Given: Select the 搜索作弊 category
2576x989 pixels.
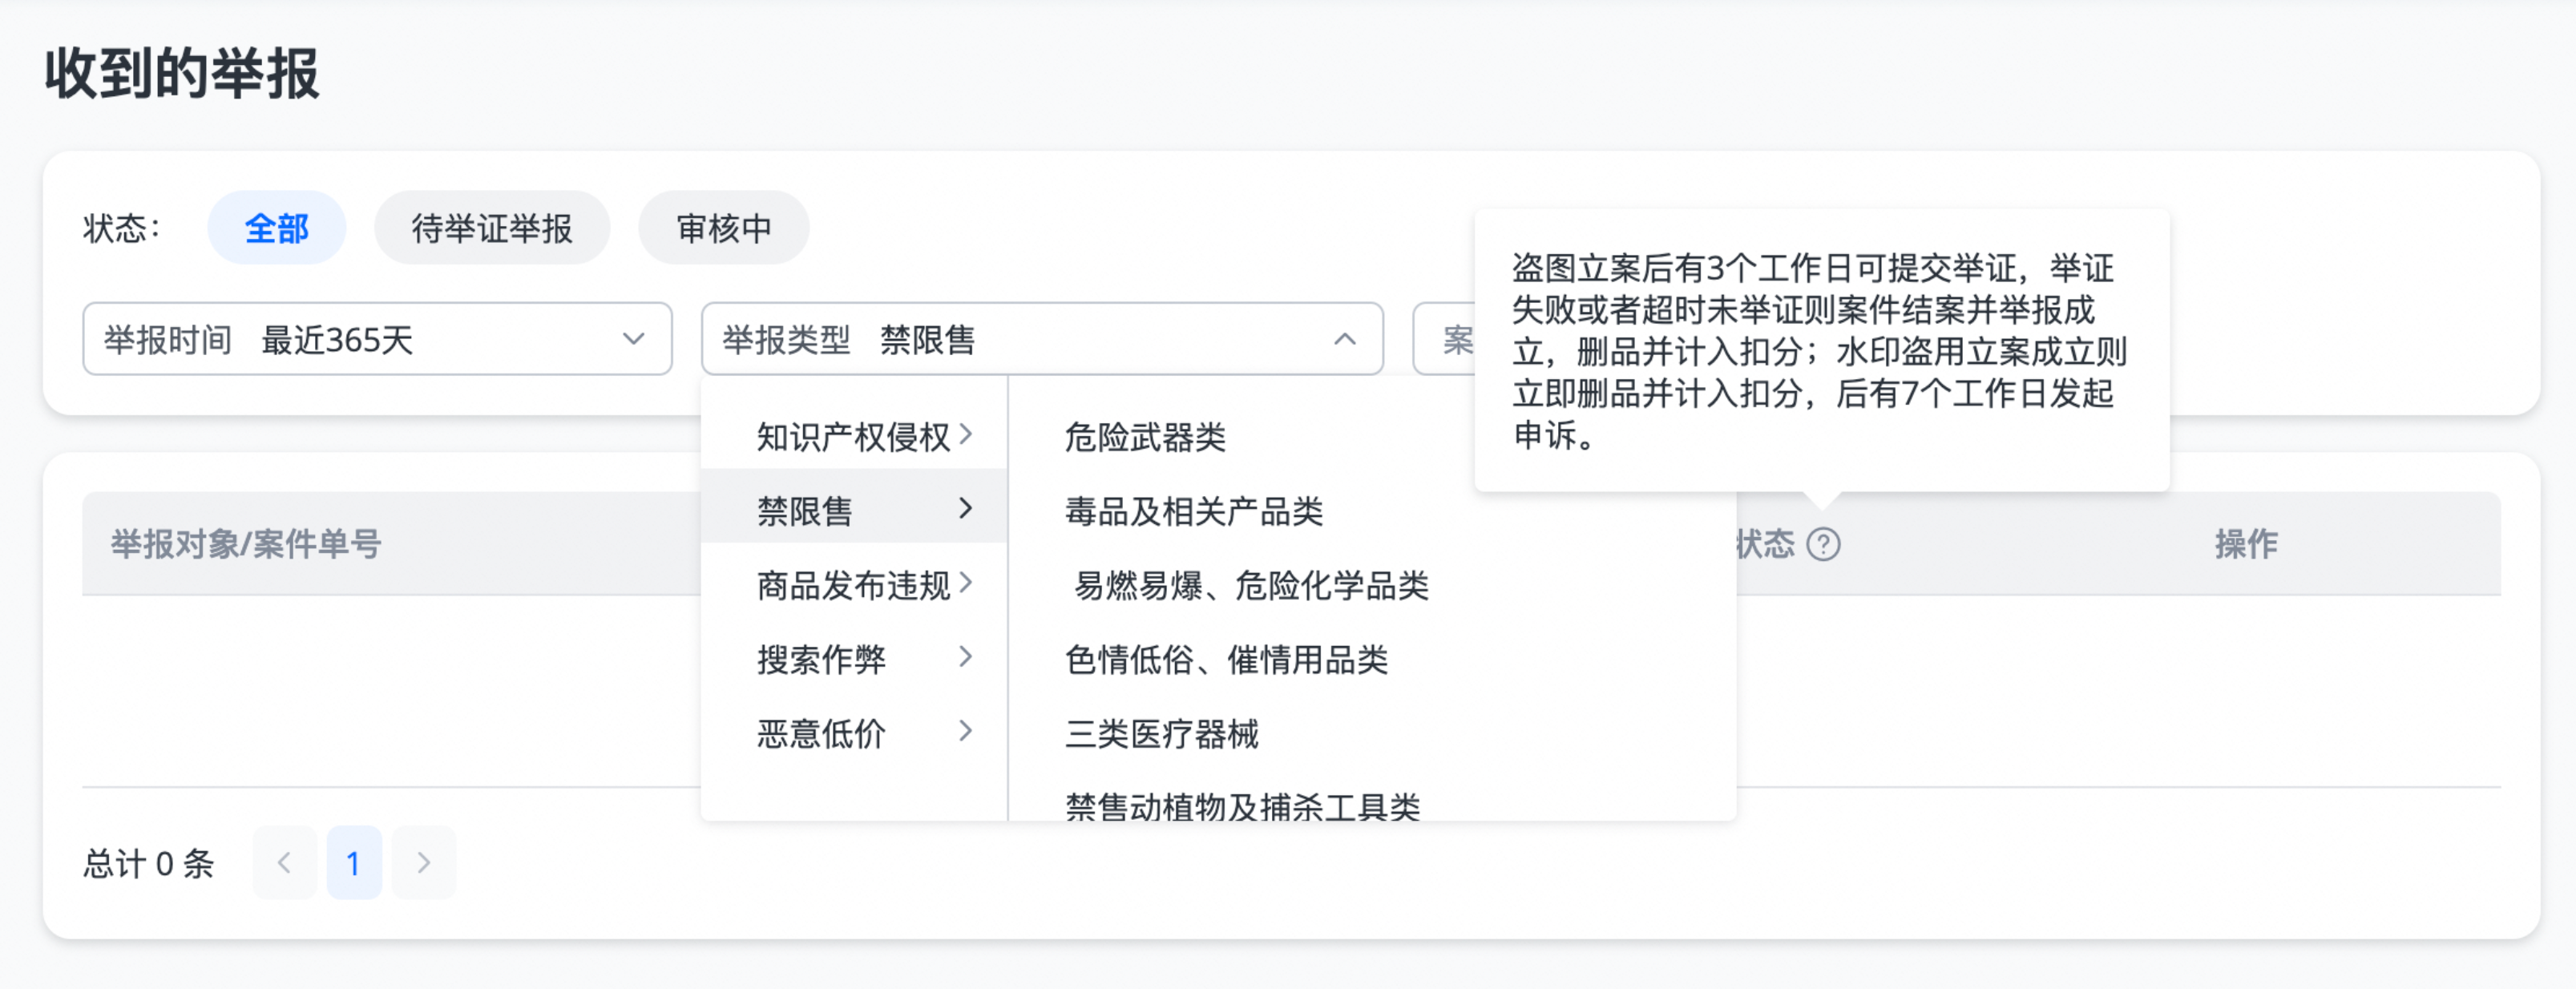Looking at the screenshot, I should click(854, 658).
